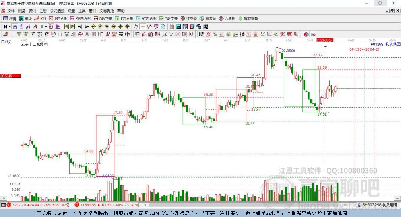The image size is (401, 217).
Task: Open the 资讯 menu
Action: click(x=32, y=11)
